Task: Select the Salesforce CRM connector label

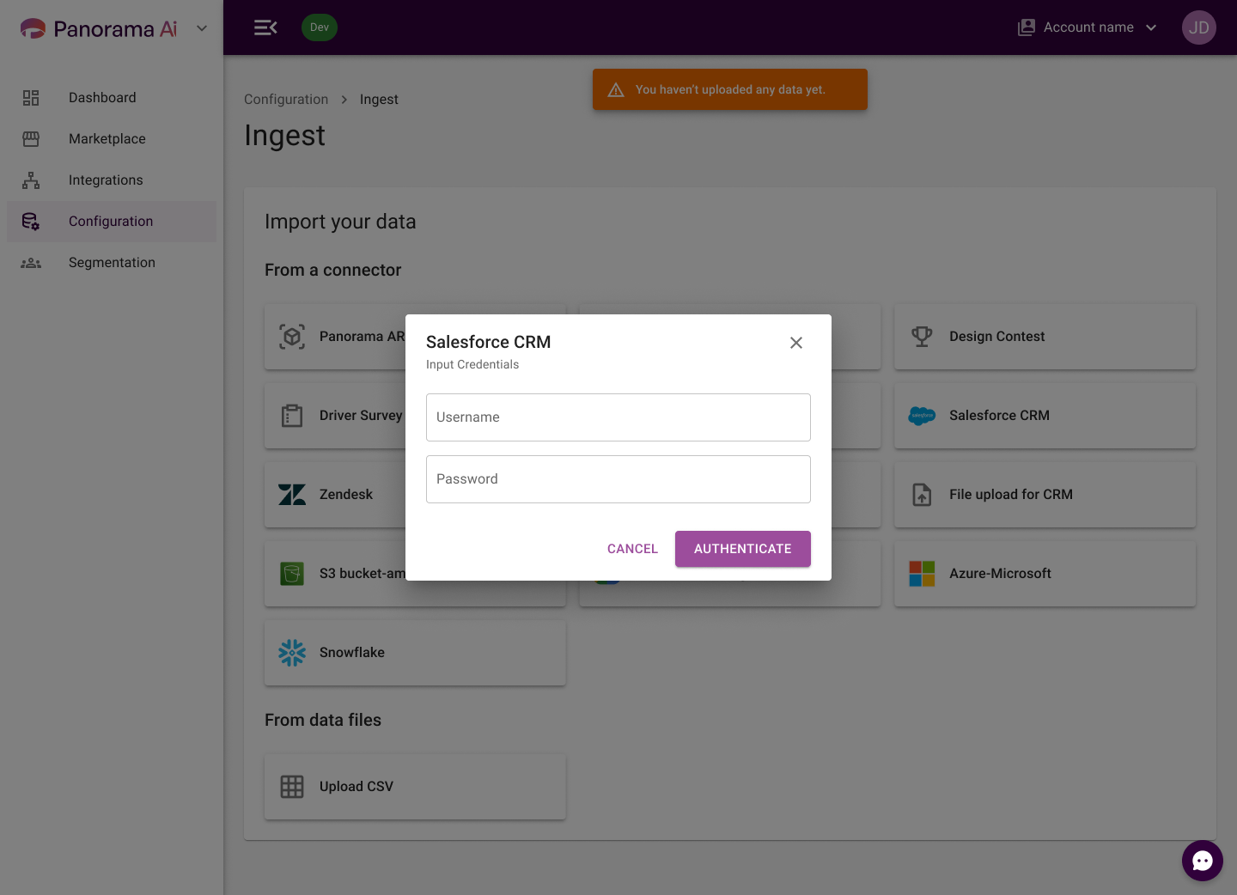Action: pos(999,416)
